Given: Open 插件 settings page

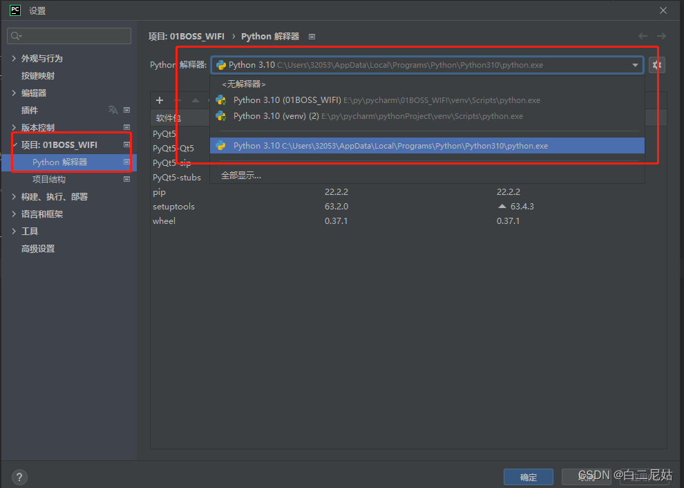Looking at the screenshot, I should pyautogui.click(x=30, y=111).
